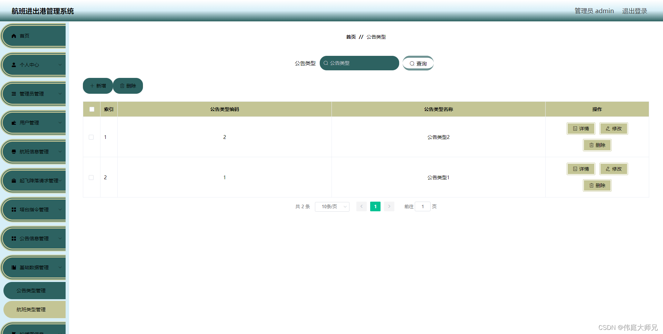Screen dimensions: 663x334
Task: Click the 公告类型编码 column header
Action: click(x=224, y=109)
